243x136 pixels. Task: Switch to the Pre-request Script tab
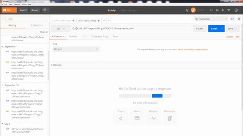(99, 37)
